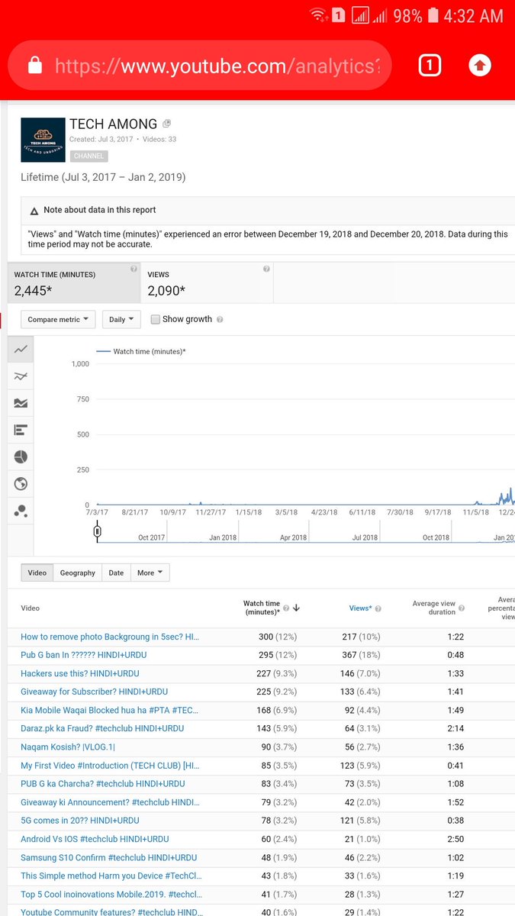Viewport: 515px width, 916px height.
Task: Open video PUB G ka Charcha?
Action: pos(103,783)
